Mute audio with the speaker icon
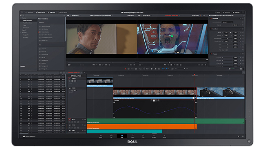 coord(230,69)
